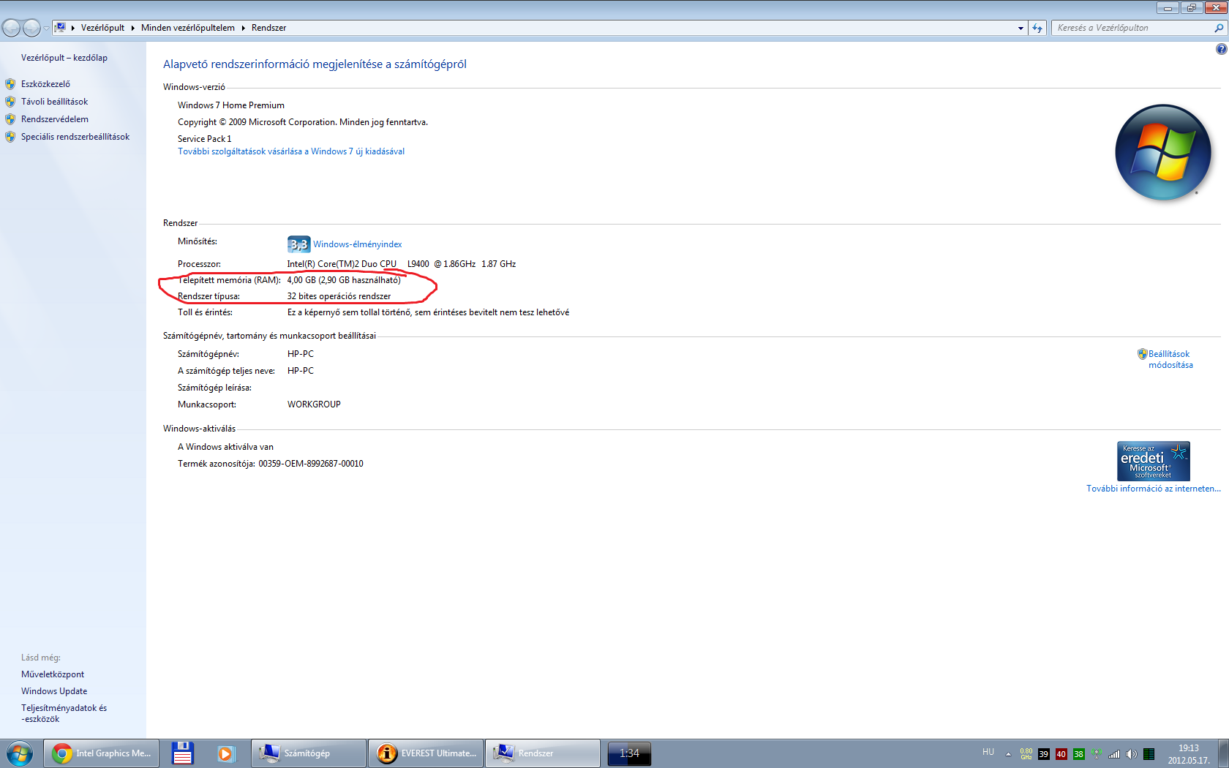Open Eszközkezelő (Device Manager) shield icon

point(10,84)
